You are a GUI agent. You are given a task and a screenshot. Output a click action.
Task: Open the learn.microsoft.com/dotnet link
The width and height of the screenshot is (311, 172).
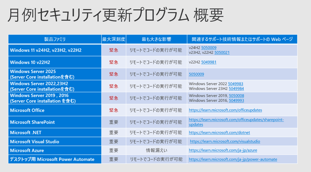[220, 133]
